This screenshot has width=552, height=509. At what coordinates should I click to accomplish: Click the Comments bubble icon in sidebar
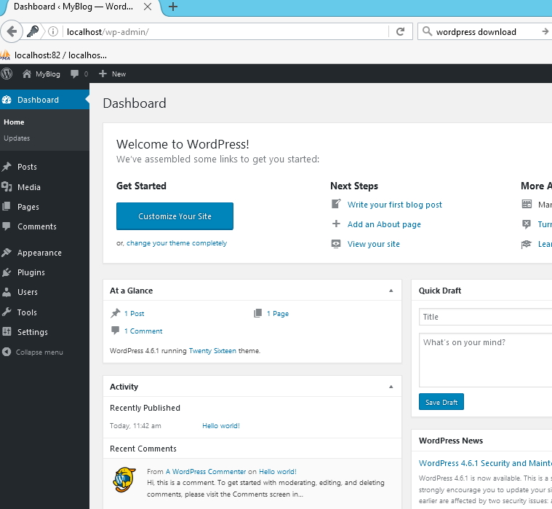7,226
